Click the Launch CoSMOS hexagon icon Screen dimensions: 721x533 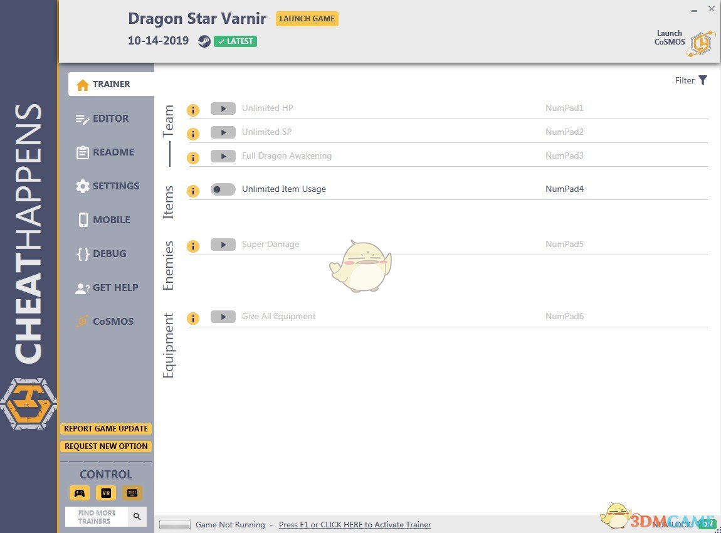(x=700, y=43)
